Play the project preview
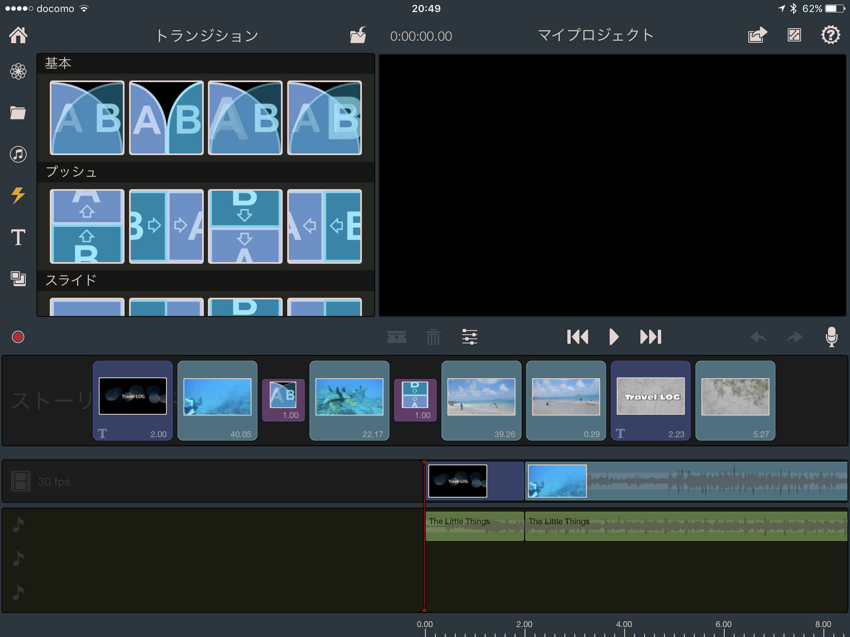 [x=614, y=337]
